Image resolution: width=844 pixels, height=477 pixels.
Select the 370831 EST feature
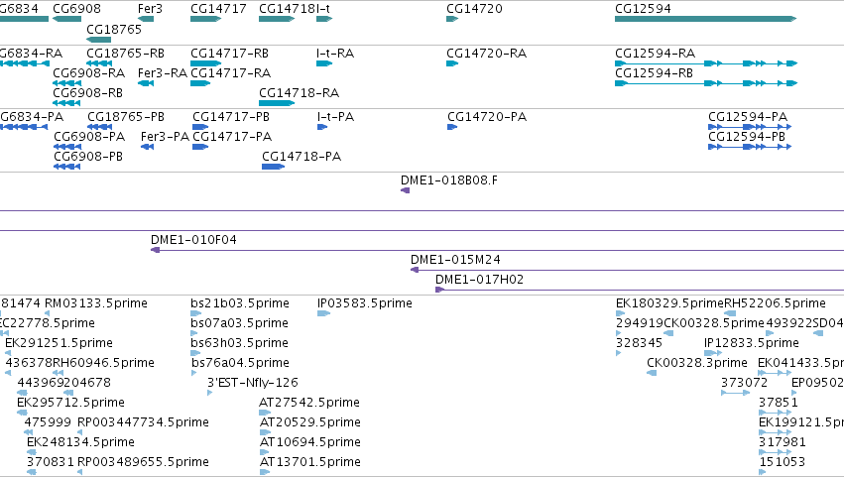pyautogui.click(x=31, y=472)
